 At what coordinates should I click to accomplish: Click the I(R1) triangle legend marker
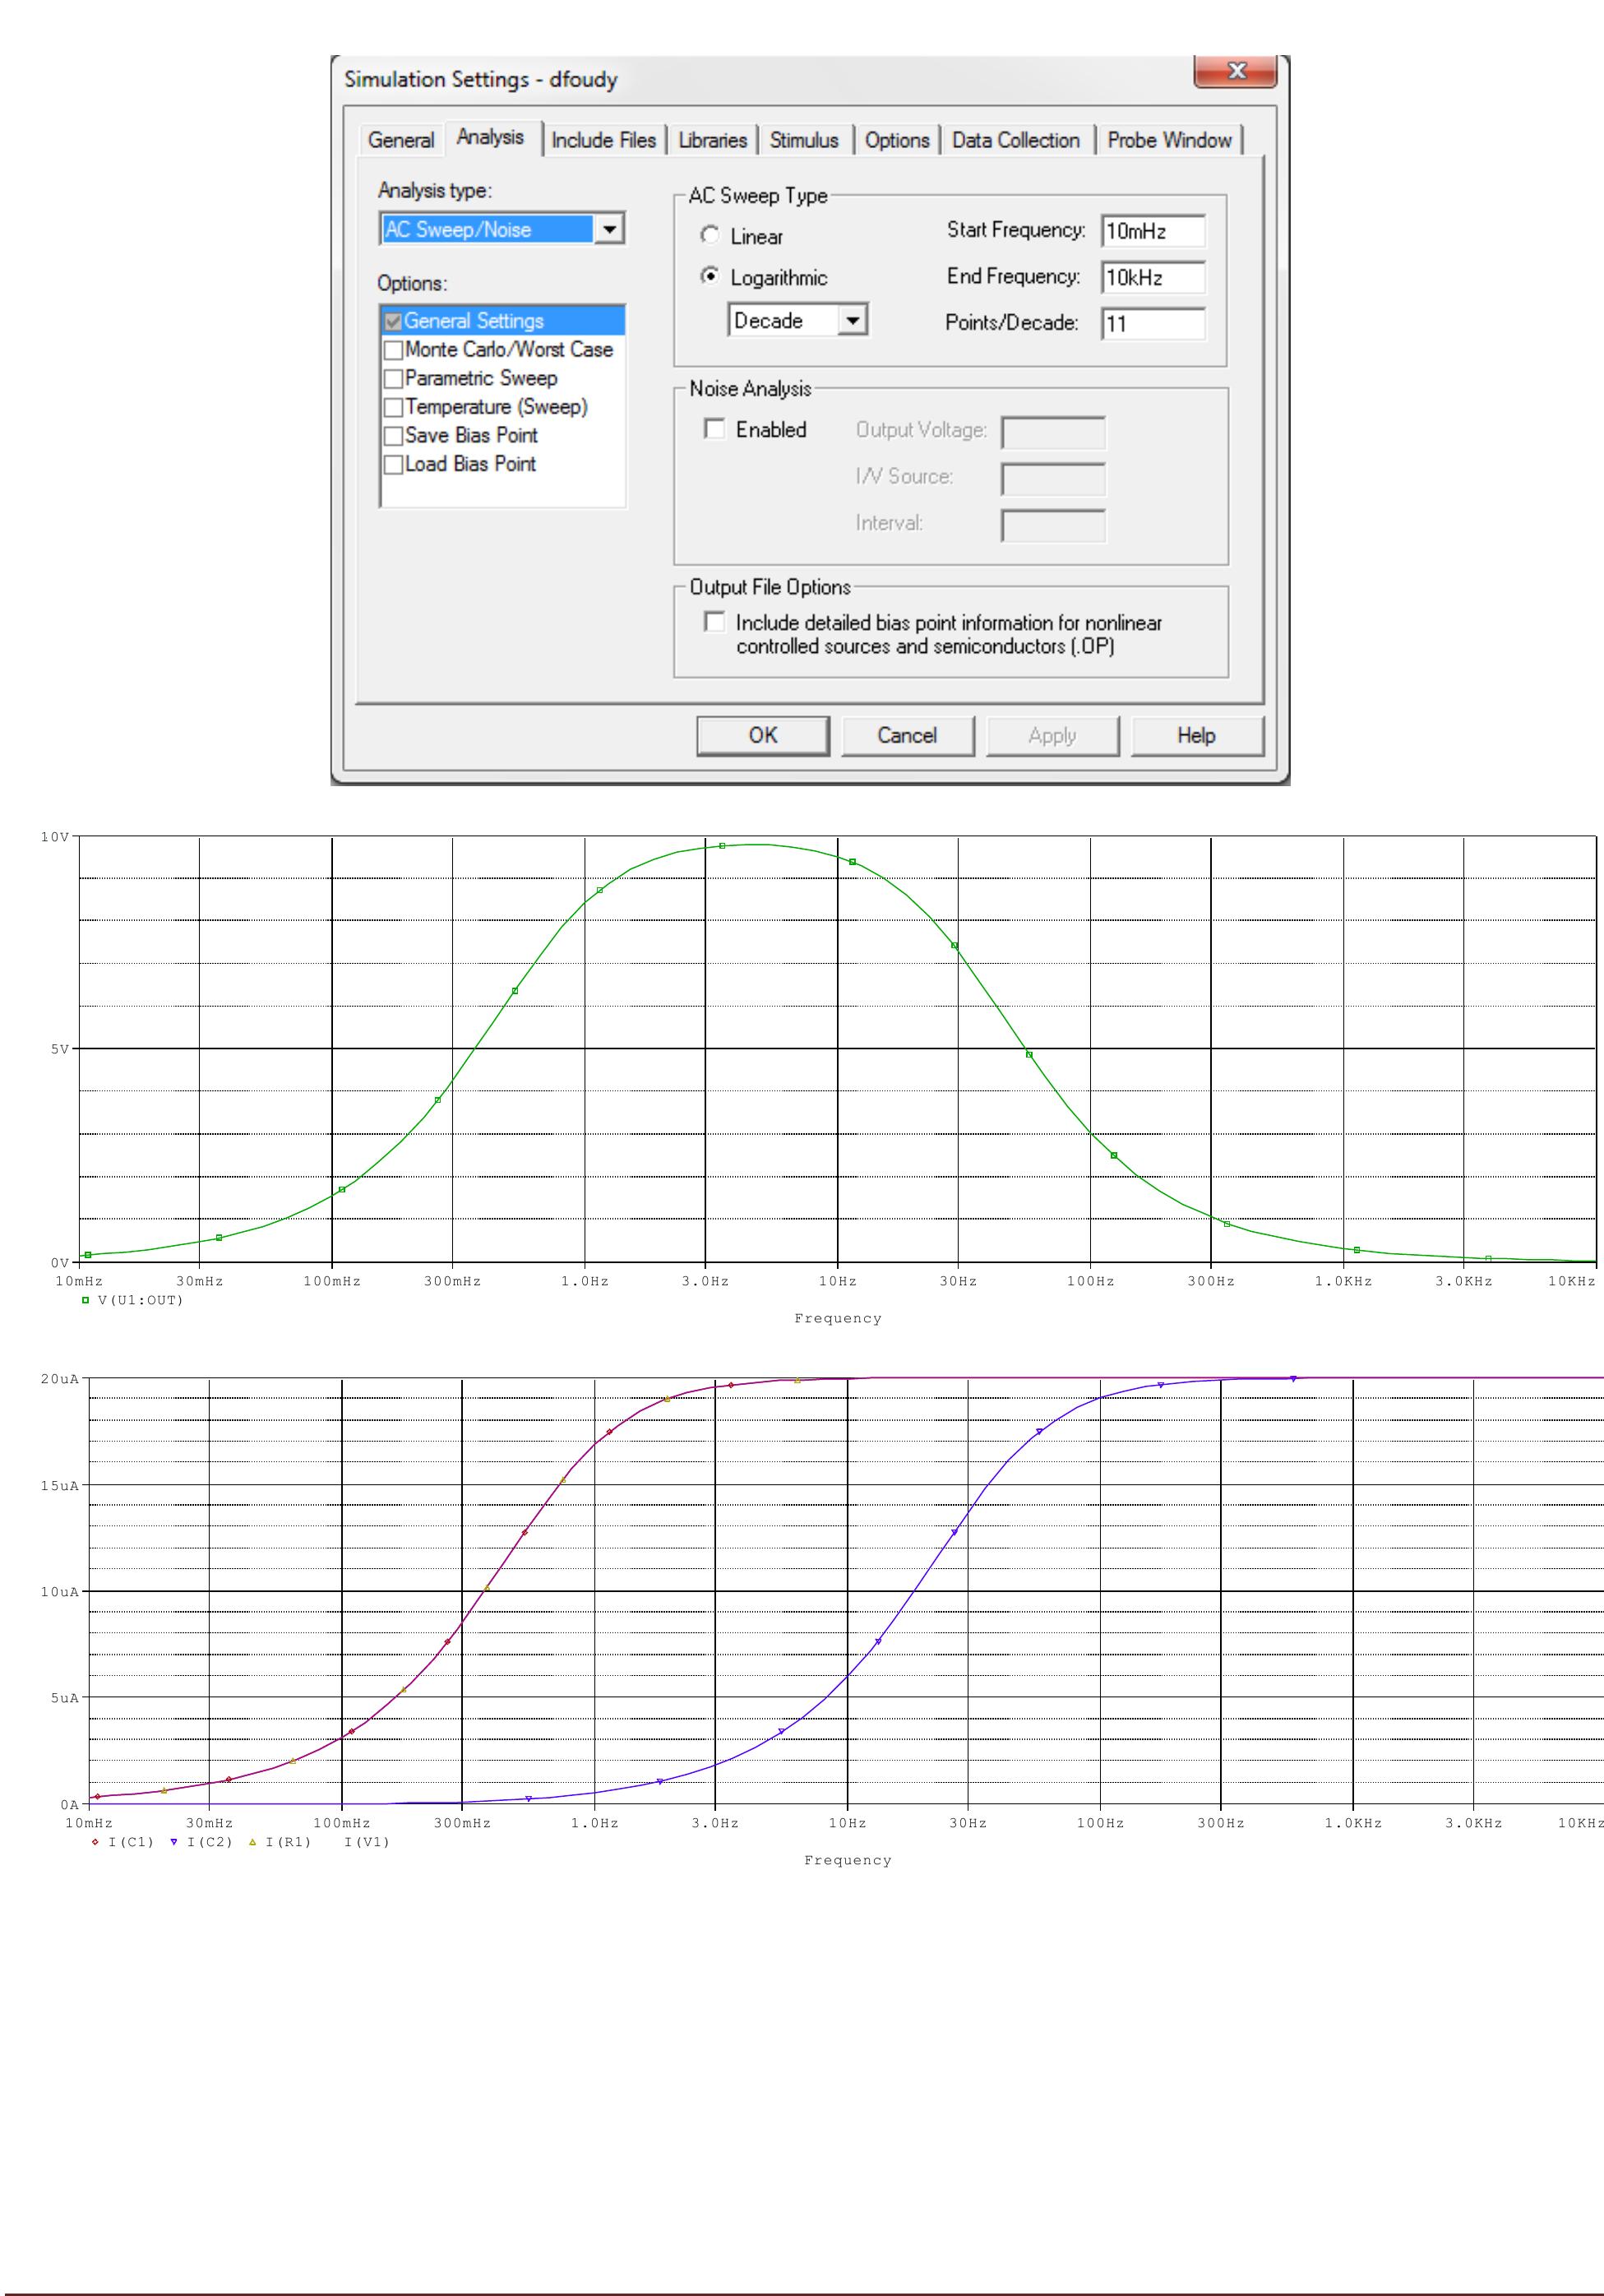coord(252,1842)
